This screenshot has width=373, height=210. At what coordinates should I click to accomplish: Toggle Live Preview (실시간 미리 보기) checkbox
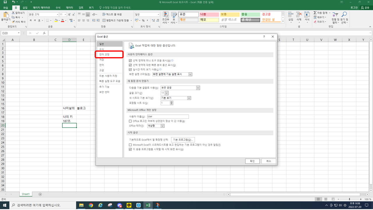[x=130, y=70]
